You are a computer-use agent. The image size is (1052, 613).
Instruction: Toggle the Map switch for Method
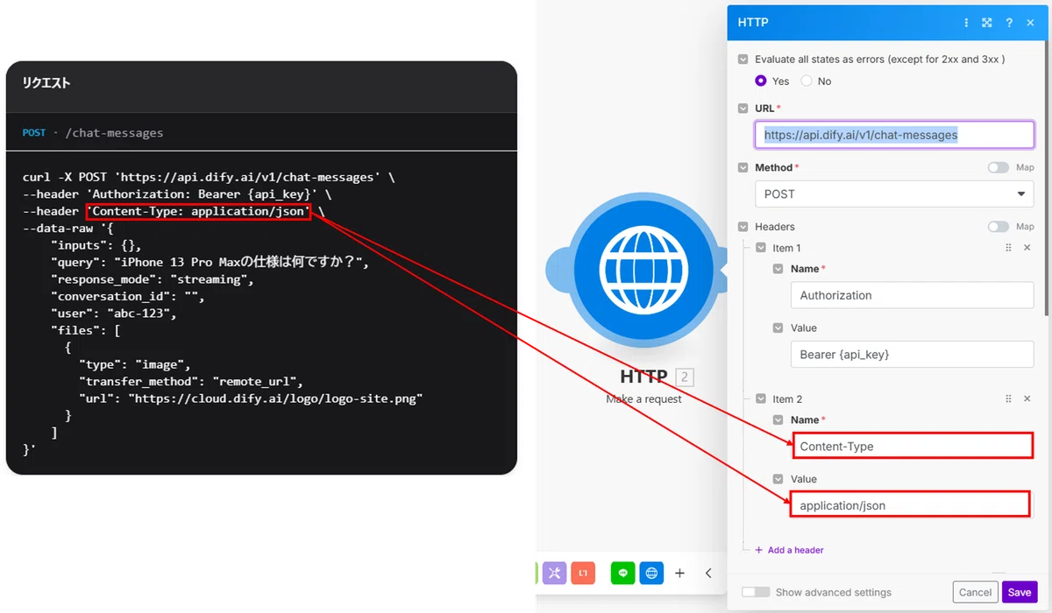998,167
